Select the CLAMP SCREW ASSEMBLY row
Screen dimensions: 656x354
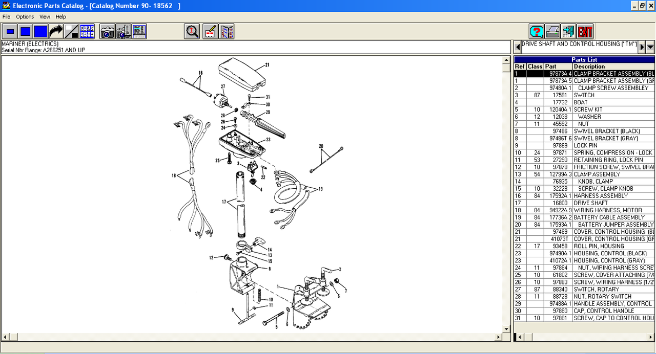tap(584, 88)
